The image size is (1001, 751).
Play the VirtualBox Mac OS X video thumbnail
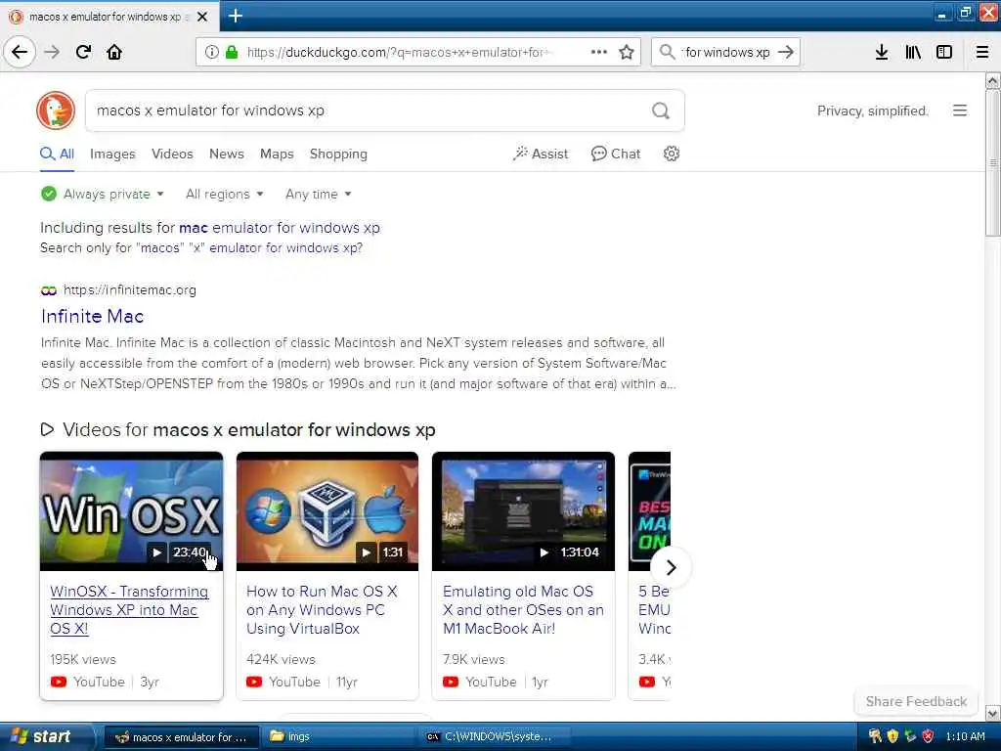(x=327, y=511)
